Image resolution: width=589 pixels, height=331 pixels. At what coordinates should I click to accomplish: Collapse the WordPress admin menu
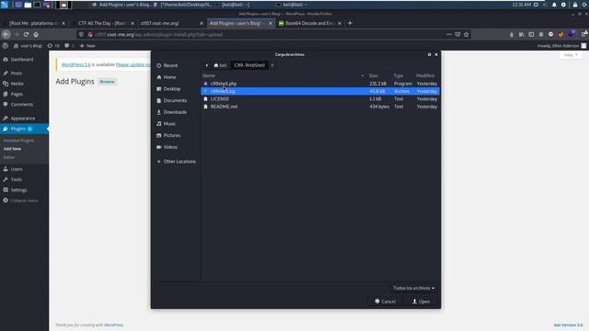pos(20,200)
